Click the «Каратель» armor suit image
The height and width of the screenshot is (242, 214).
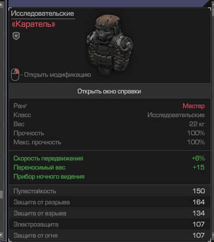pos(110,44)
